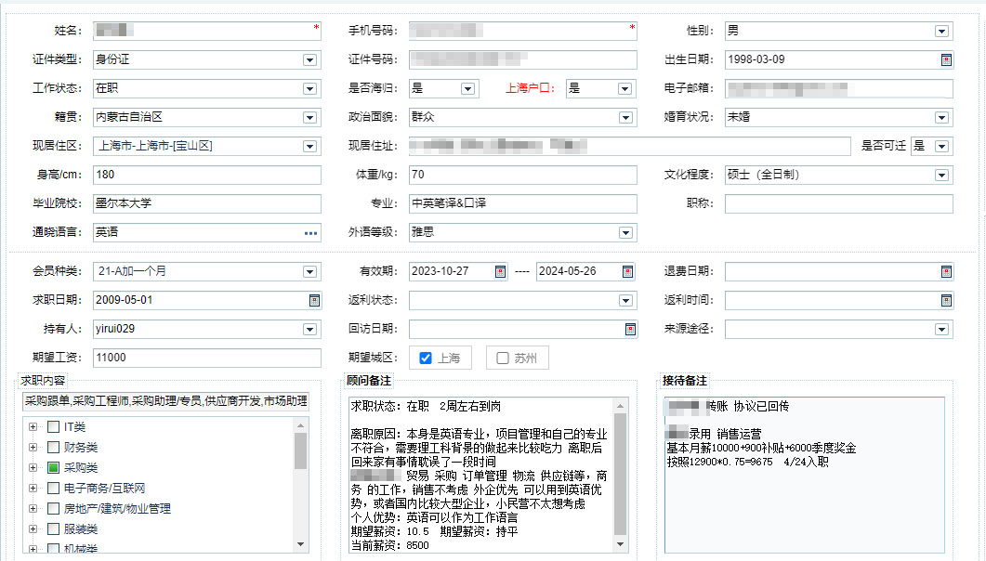Click the 手机号码 phone number field

point(522,31)
